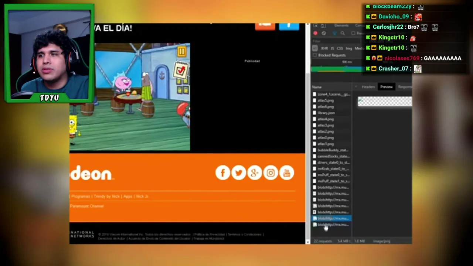The height and width of the screenshot is (266, 473).
Task: Filter requests by JS
Action: 332,48
